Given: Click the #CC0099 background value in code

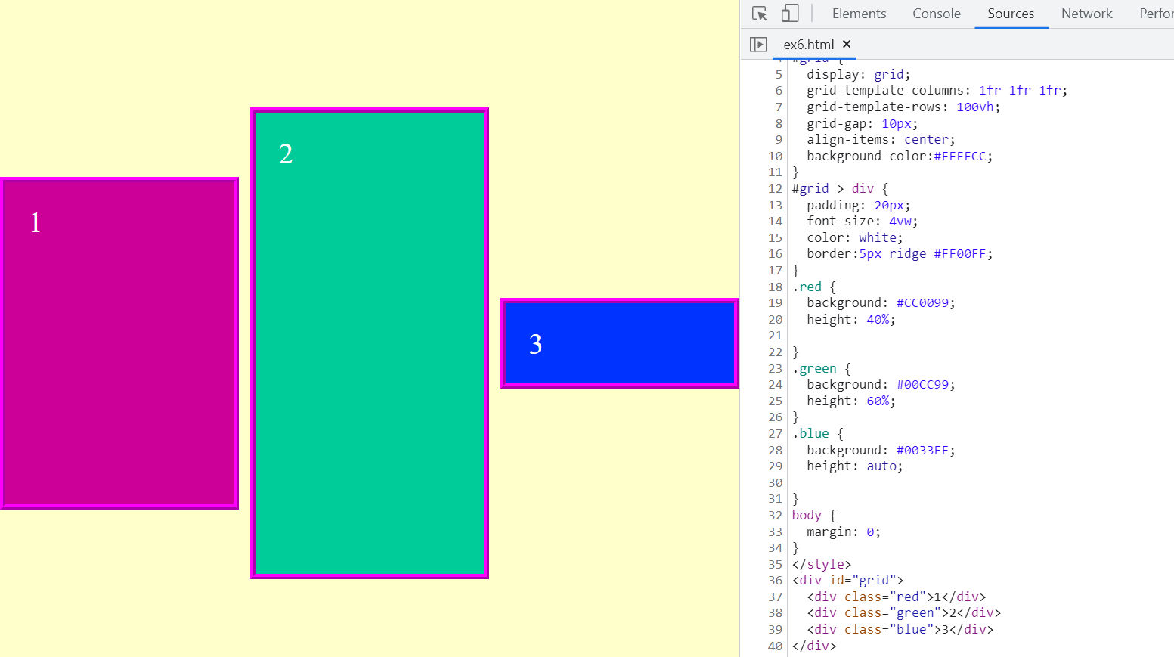Looking at the screenshot, I should [922, 303].
